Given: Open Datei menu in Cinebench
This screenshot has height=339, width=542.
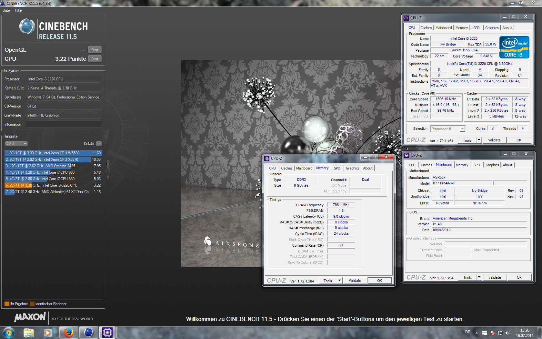Looking at the screenshot, I should (6, 10).
